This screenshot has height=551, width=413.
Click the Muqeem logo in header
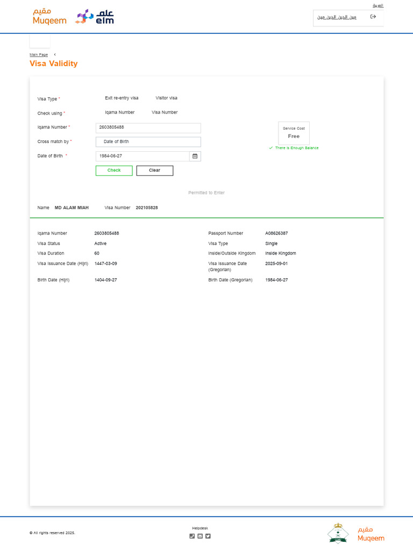(49, 17)
